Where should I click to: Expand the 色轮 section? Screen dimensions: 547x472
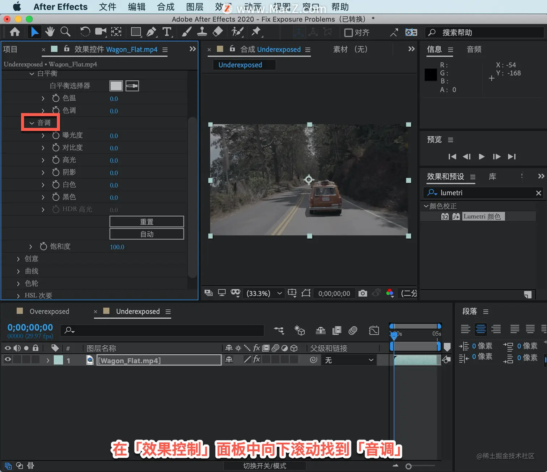(18, 284)
